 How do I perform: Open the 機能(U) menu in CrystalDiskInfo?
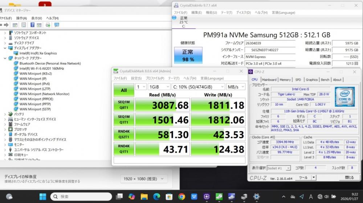click(x=211, y=12)
